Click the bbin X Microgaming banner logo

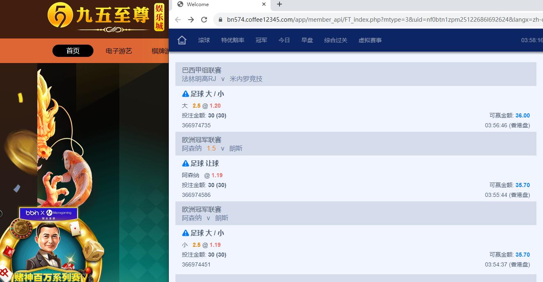[x=48, y=213]
